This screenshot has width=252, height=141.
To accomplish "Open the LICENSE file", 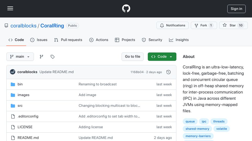I will click(25, 127).
